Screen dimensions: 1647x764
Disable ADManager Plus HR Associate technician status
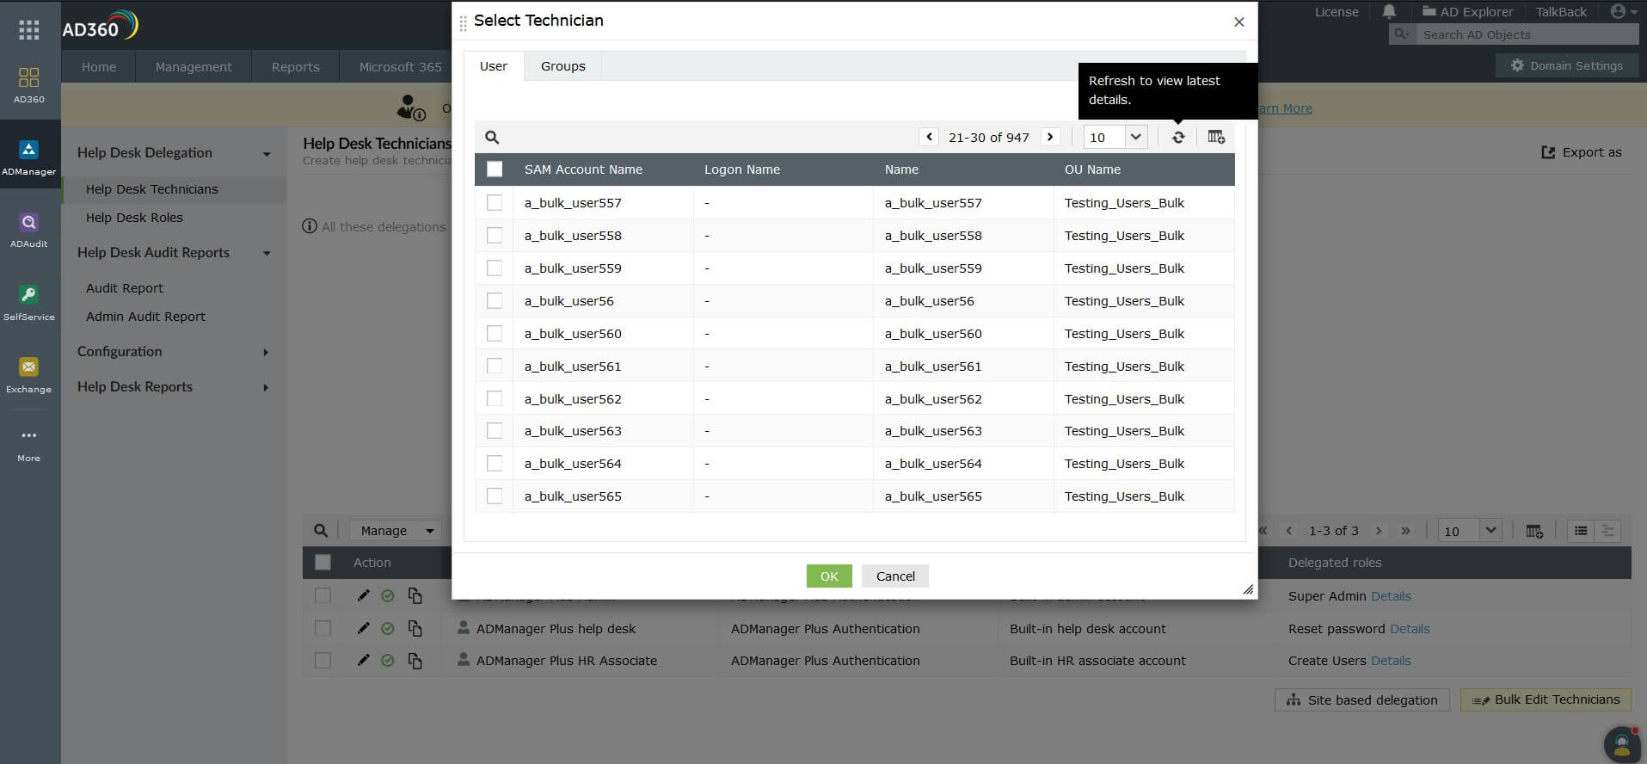coord(388,661)
